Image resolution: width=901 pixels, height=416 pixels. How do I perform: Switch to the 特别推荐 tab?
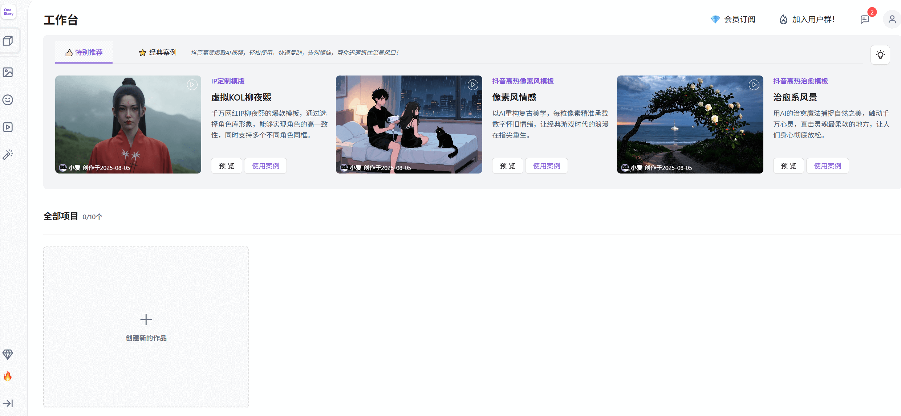pos(84,52)
